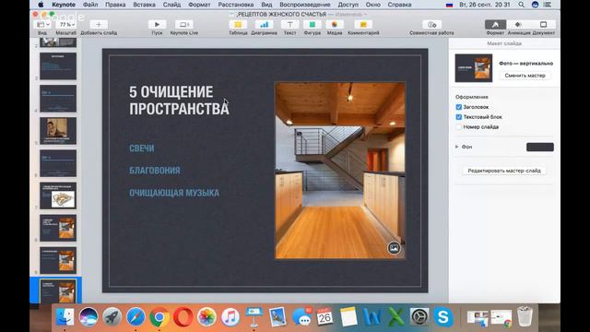Expand the Фон (Background) section
590x332 pixels.
tap(457, 147)
